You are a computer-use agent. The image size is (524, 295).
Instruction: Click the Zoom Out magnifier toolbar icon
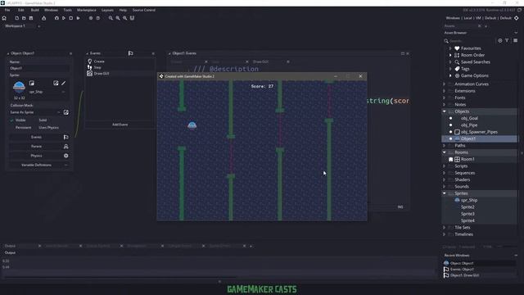click(x=111, y=18)
